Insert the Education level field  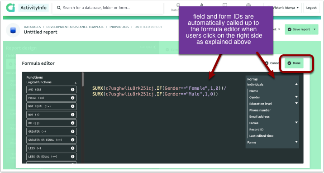tap(260, 104)
